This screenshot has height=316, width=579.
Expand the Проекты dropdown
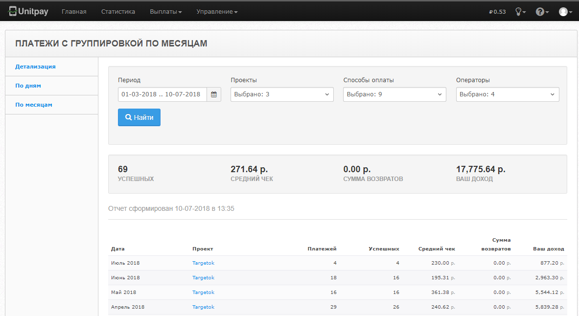point(282,94)
